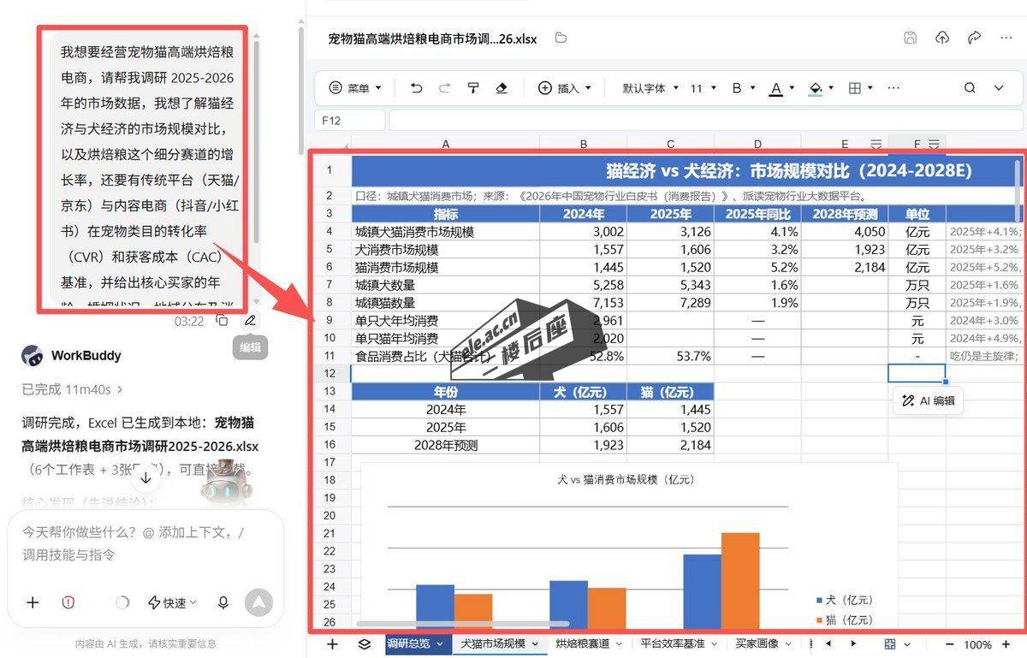The image size is (1027, 658).
Task: Click the font color A icon
Action: [x=775, y=88]
